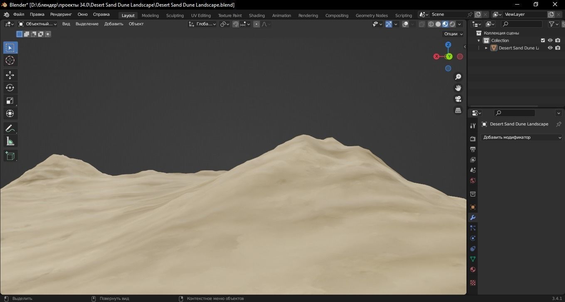Disable Desert Sand Dune render camera icon
Image resolution: width=565 pixels, height=302 pixels.
click(558, 48)
